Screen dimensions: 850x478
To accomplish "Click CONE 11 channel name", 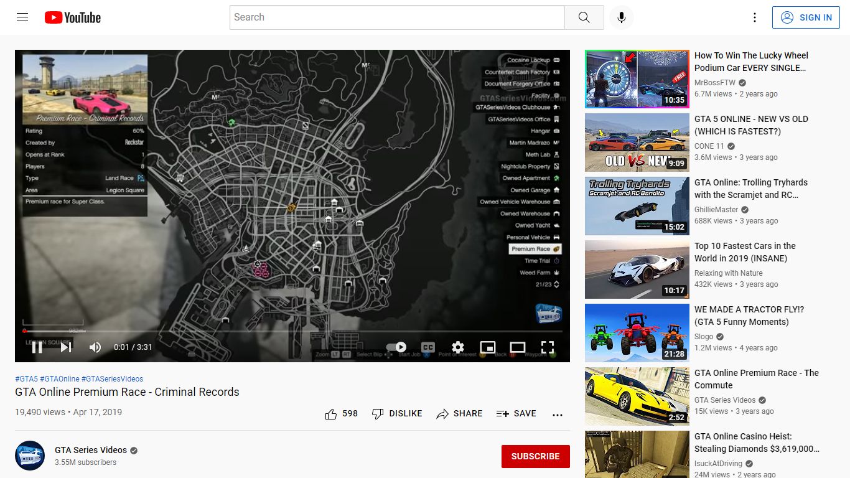I will [x=709, y=146].
